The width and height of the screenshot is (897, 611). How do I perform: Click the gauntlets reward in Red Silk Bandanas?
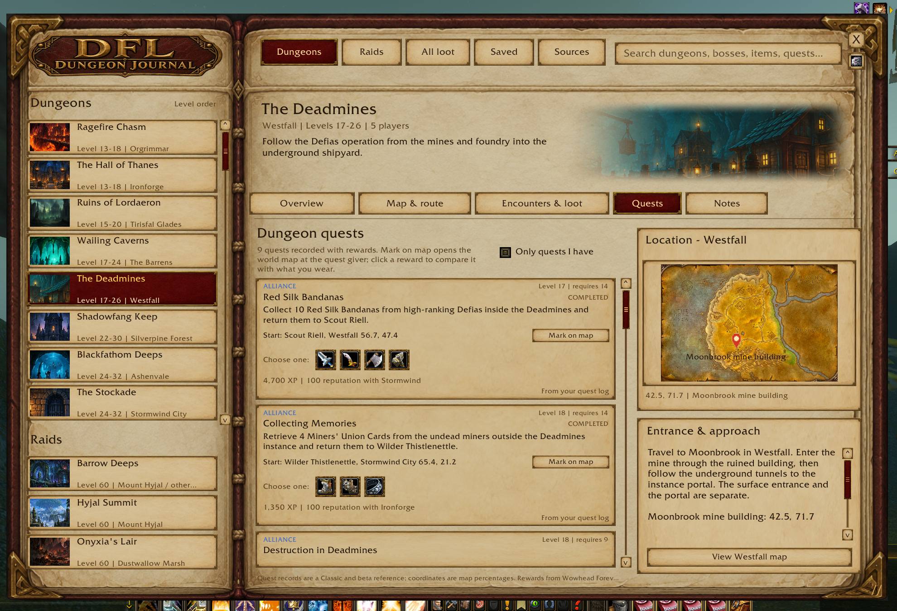pos(399,360)
